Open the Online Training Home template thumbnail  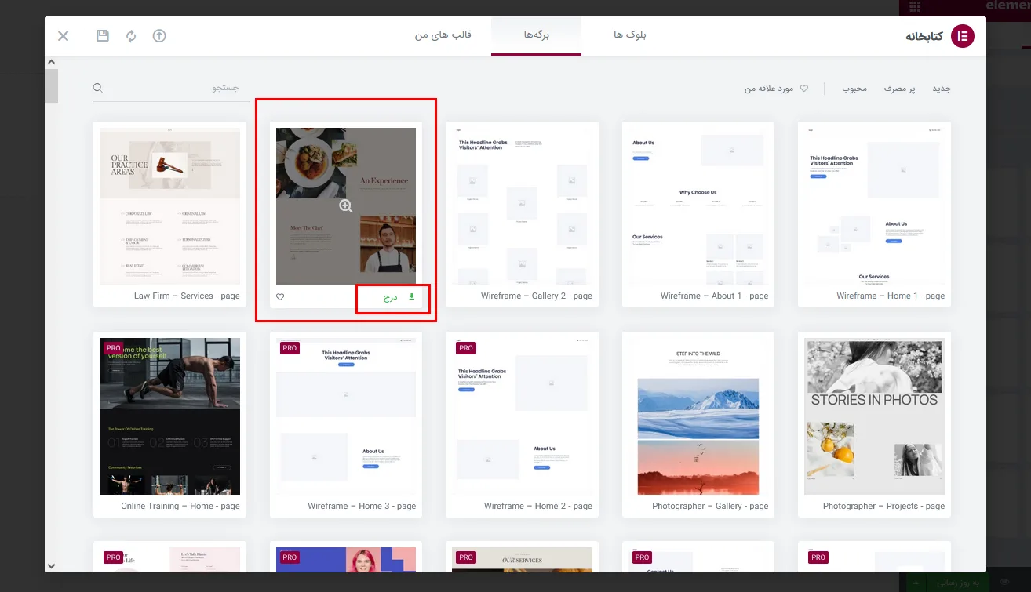(169, 416)
